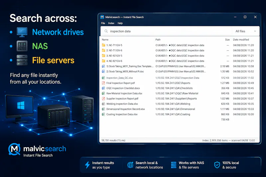Click Excel icon of Dimensional Inspection Record.xlsx

click(103, 109)
